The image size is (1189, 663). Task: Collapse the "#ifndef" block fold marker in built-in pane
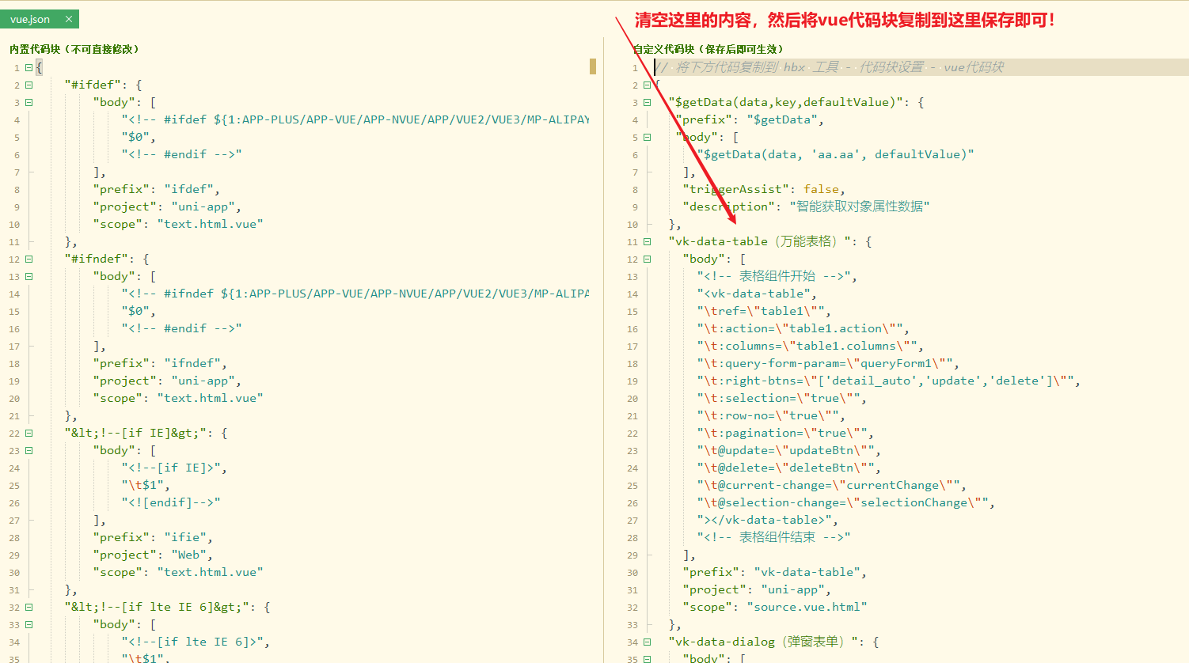coord(28,260)
